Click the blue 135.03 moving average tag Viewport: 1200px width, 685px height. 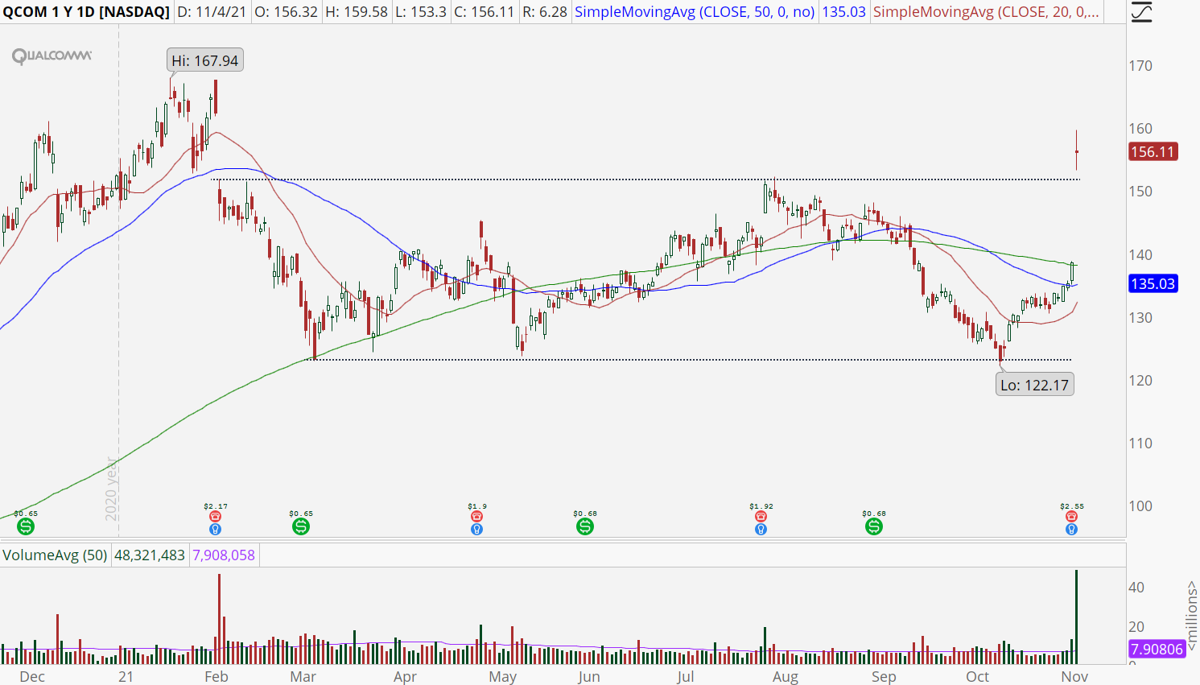click(x=1153, y=283)
